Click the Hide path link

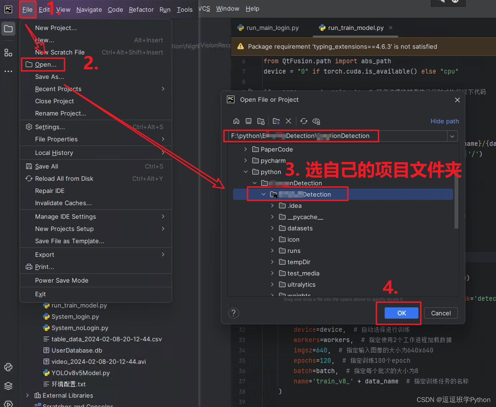point(445,121)
